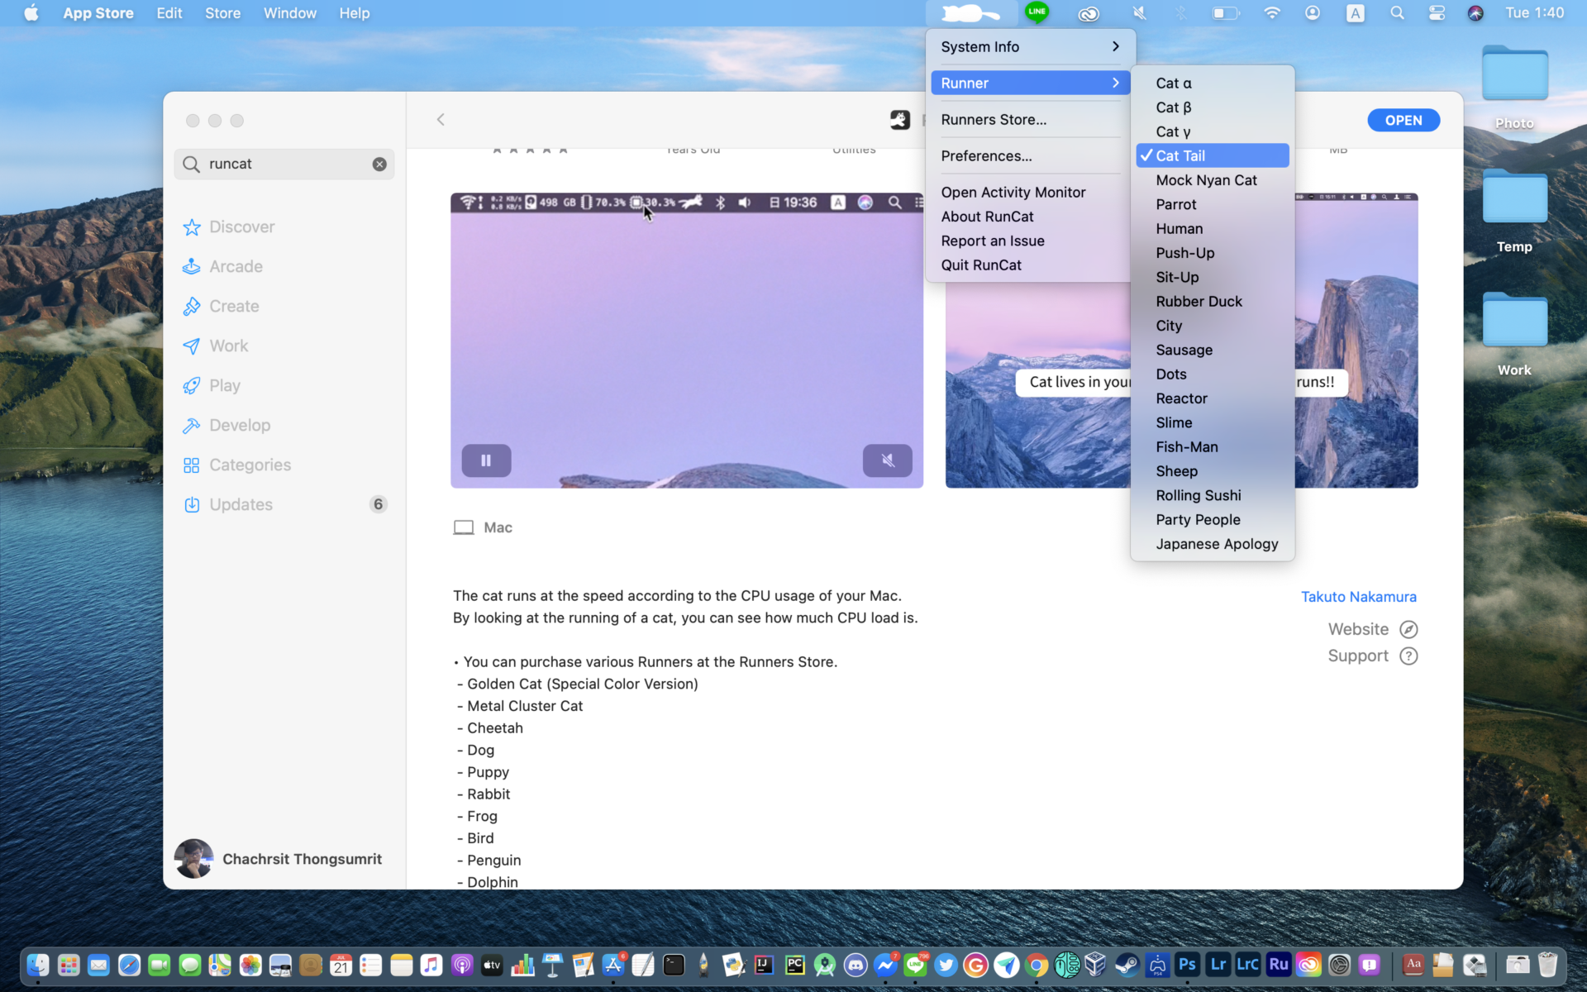Open PyCharm from the Dock
The height and width of the screenshot is (992, 1587).
coord(794,965)
